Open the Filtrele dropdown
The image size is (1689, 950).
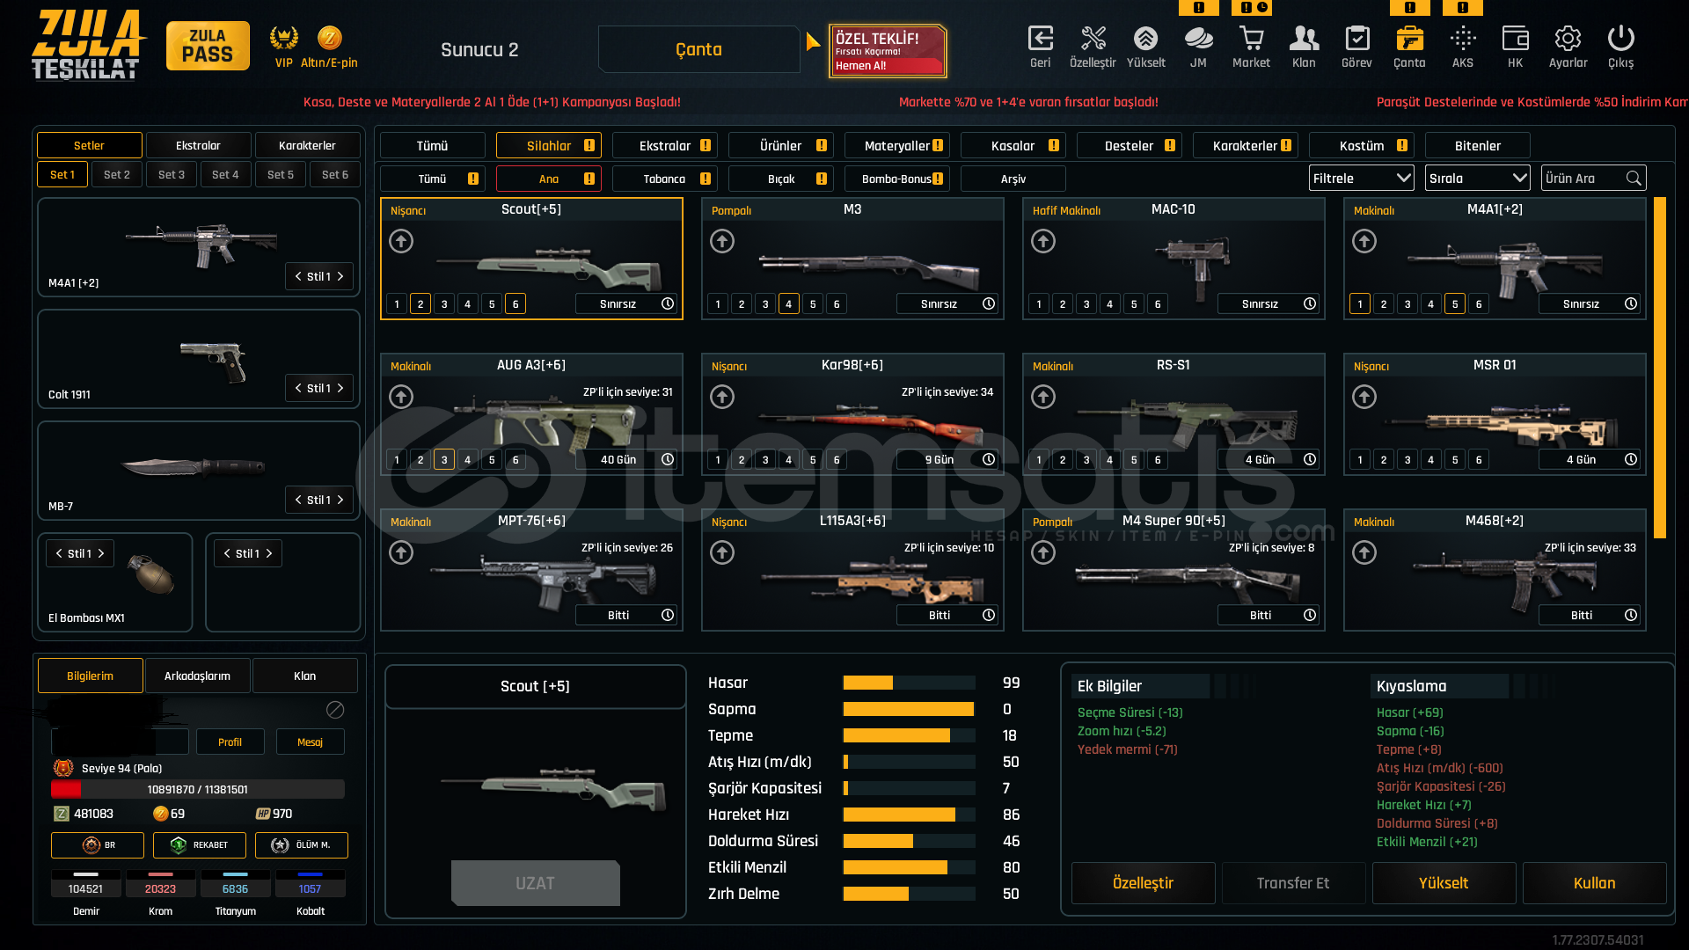point(1362,179)
